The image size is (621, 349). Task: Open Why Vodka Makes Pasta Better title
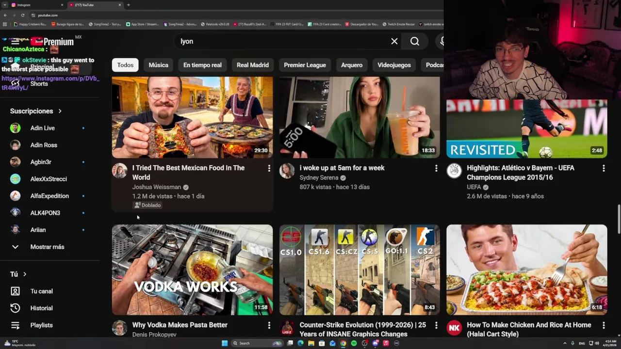[180, 325]
